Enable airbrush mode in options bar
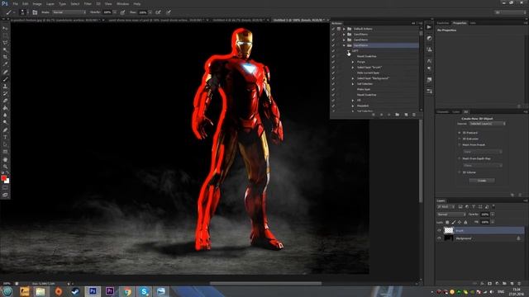 158,12
